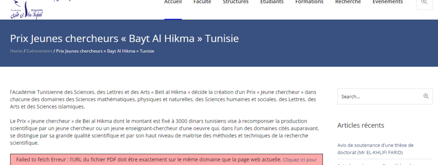Open the header search magnifier button
This screenshot has height=165, width=438.
[424, 3]
